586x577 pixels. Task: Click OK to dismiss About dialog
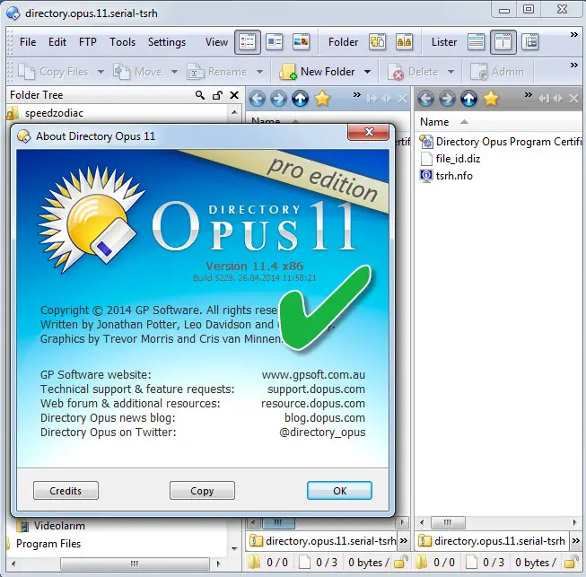[339, 490]
